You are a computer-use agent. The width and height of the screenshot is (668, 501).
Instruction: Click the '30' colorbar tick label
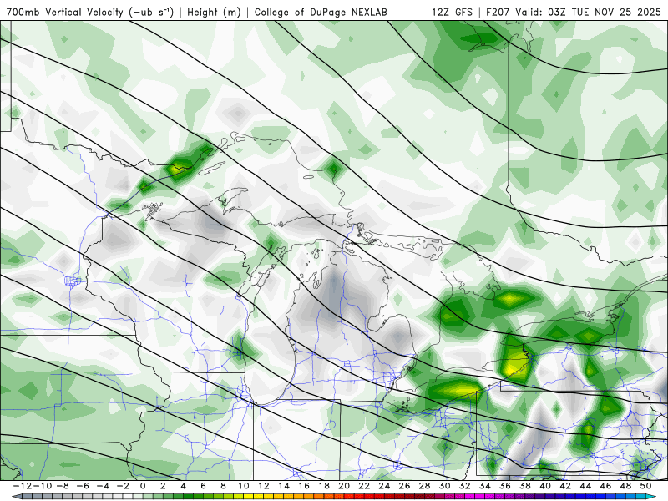[444, 486]
